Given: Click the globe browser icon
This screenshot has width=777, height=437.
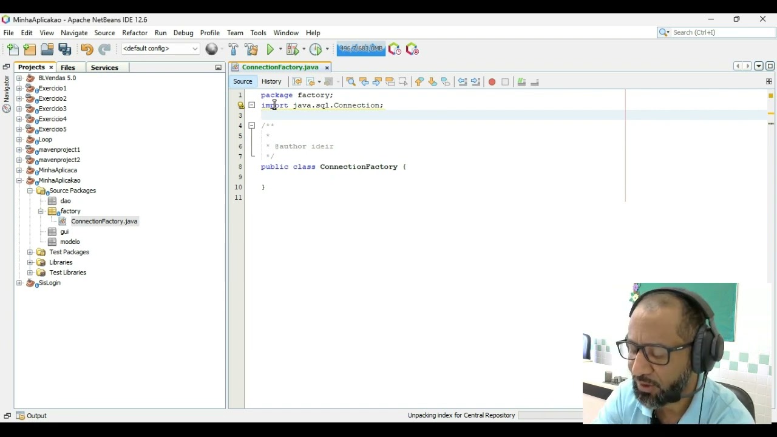Looking at the screenshot, I should (x=211, y=49).
